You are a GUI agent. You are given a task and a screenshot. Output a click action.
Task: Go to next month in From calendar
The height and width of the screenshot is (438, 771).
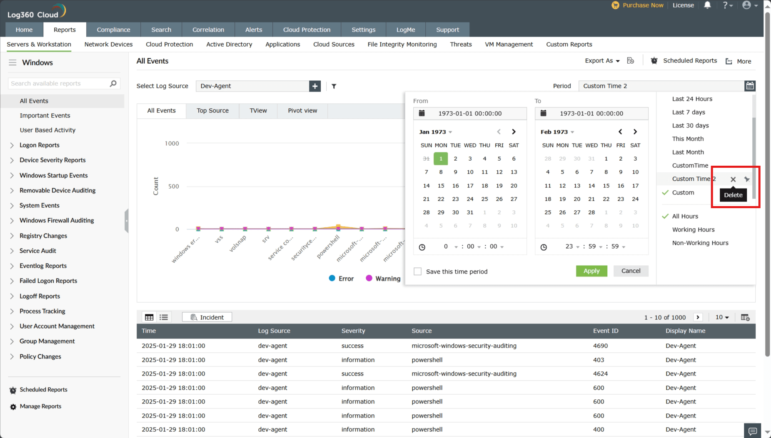coord(514,132)
